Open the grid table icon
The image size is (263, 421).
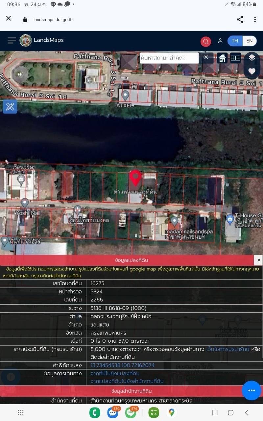(235, 58)
